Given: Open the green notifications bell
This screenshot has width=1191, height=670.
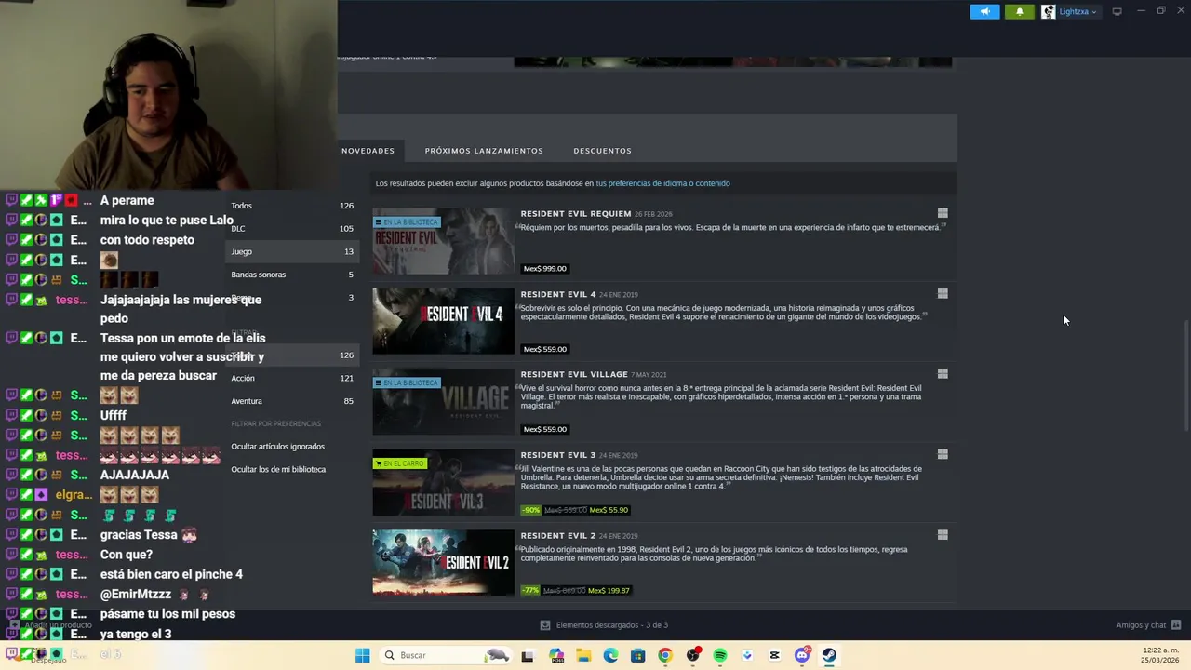Looking at the screenshot, I should point(1019,11).
